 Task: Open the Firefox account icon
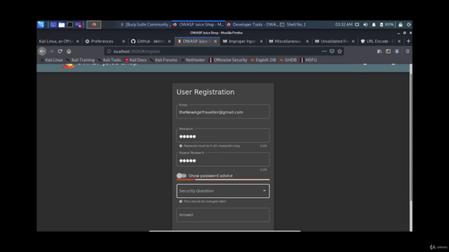coord(397,51)
